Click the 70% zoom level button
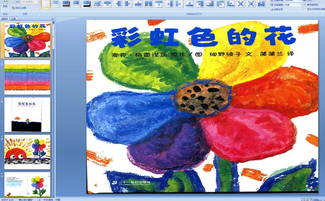 [316, 200]
